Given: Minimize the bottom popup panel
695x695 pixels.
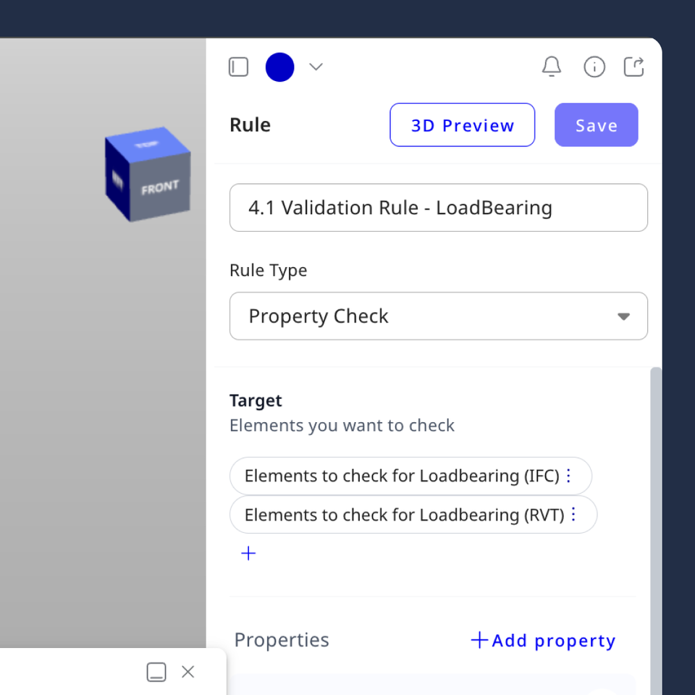Looking at the screenshot, I should 155,672.
